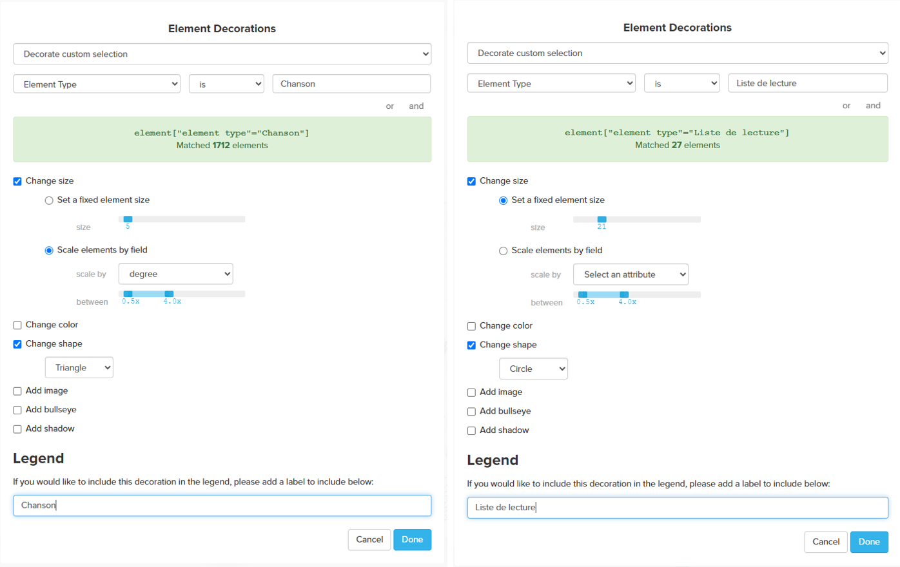900x567 pixels.
Task: Open the 'degree' scale by dropdown
Action: [176, 274]
